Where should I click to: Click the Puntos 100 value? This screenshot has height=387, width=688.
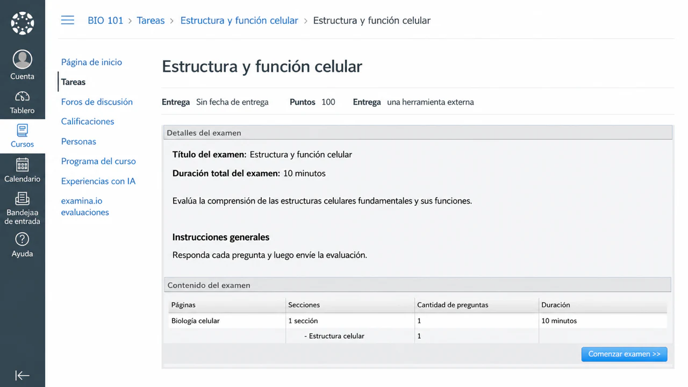click(x=328, y=102)
